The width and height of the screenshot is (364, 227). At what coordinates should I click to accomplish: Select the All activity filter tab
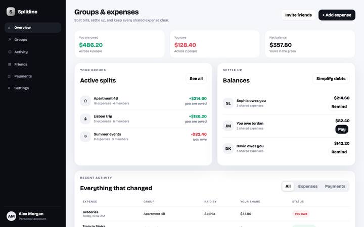pos(288,186)
